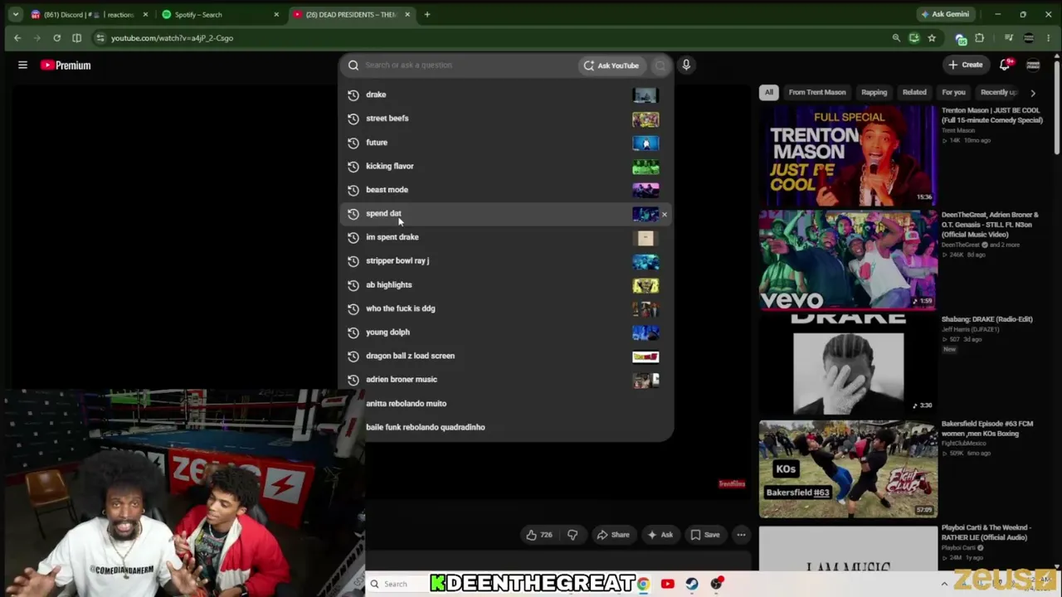Viewport: 1062px width, 597px height.
Task: Remove the 'spend dat' search suggestion
Action: [x=664, y=214]
